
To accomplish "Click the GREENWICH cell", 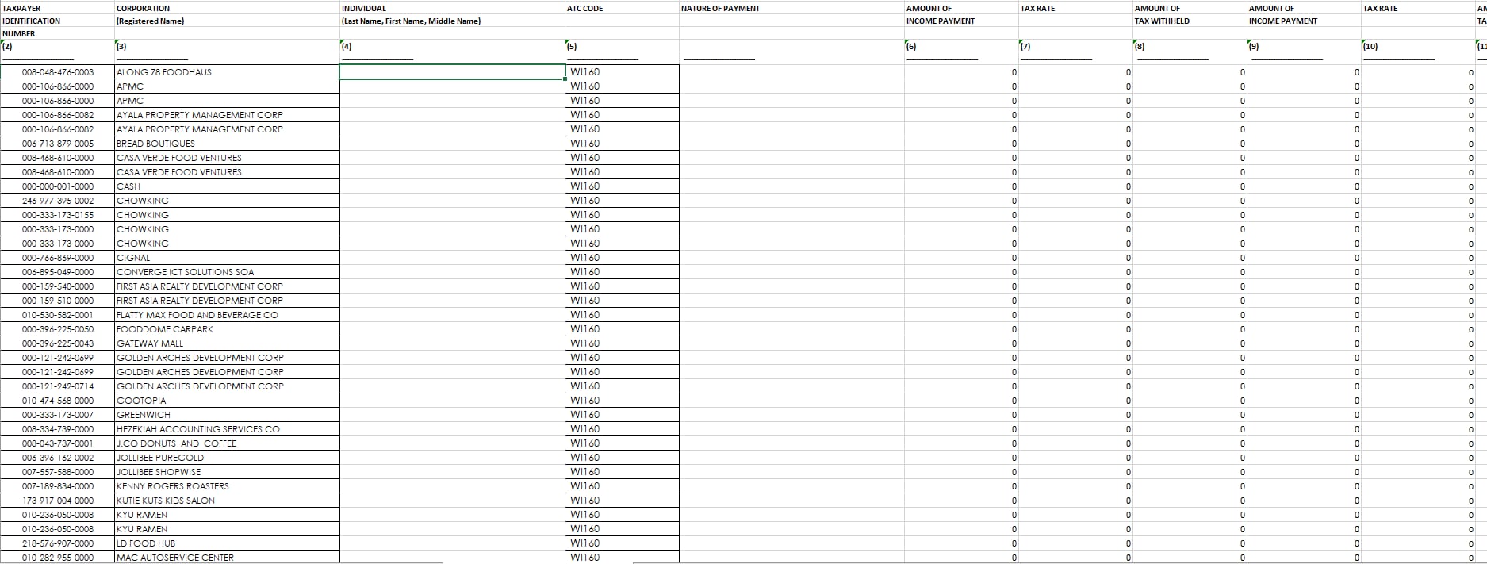I will tap(227, 415).
